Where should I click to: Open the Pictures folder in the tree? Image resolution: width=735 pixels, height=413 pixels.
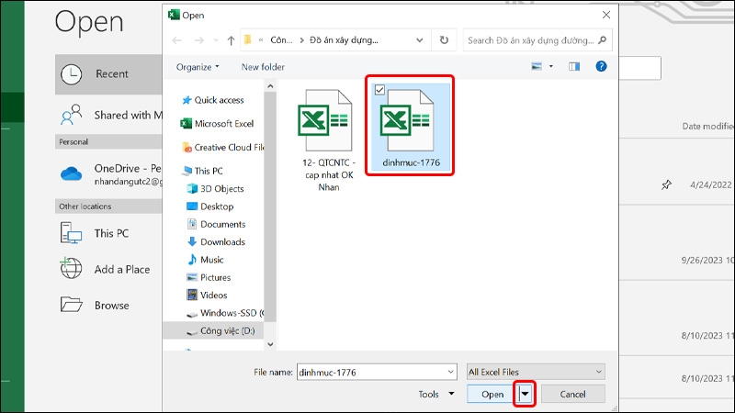coord(209,278)
